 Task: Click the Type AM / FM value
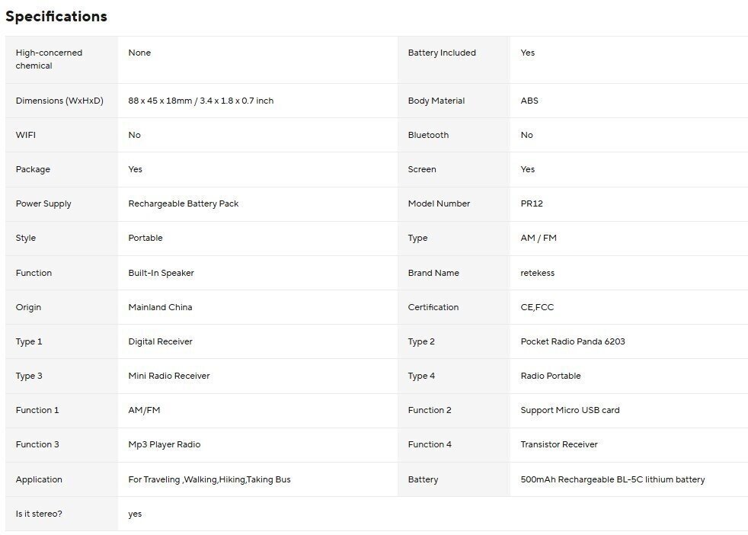tap(539, 238)
